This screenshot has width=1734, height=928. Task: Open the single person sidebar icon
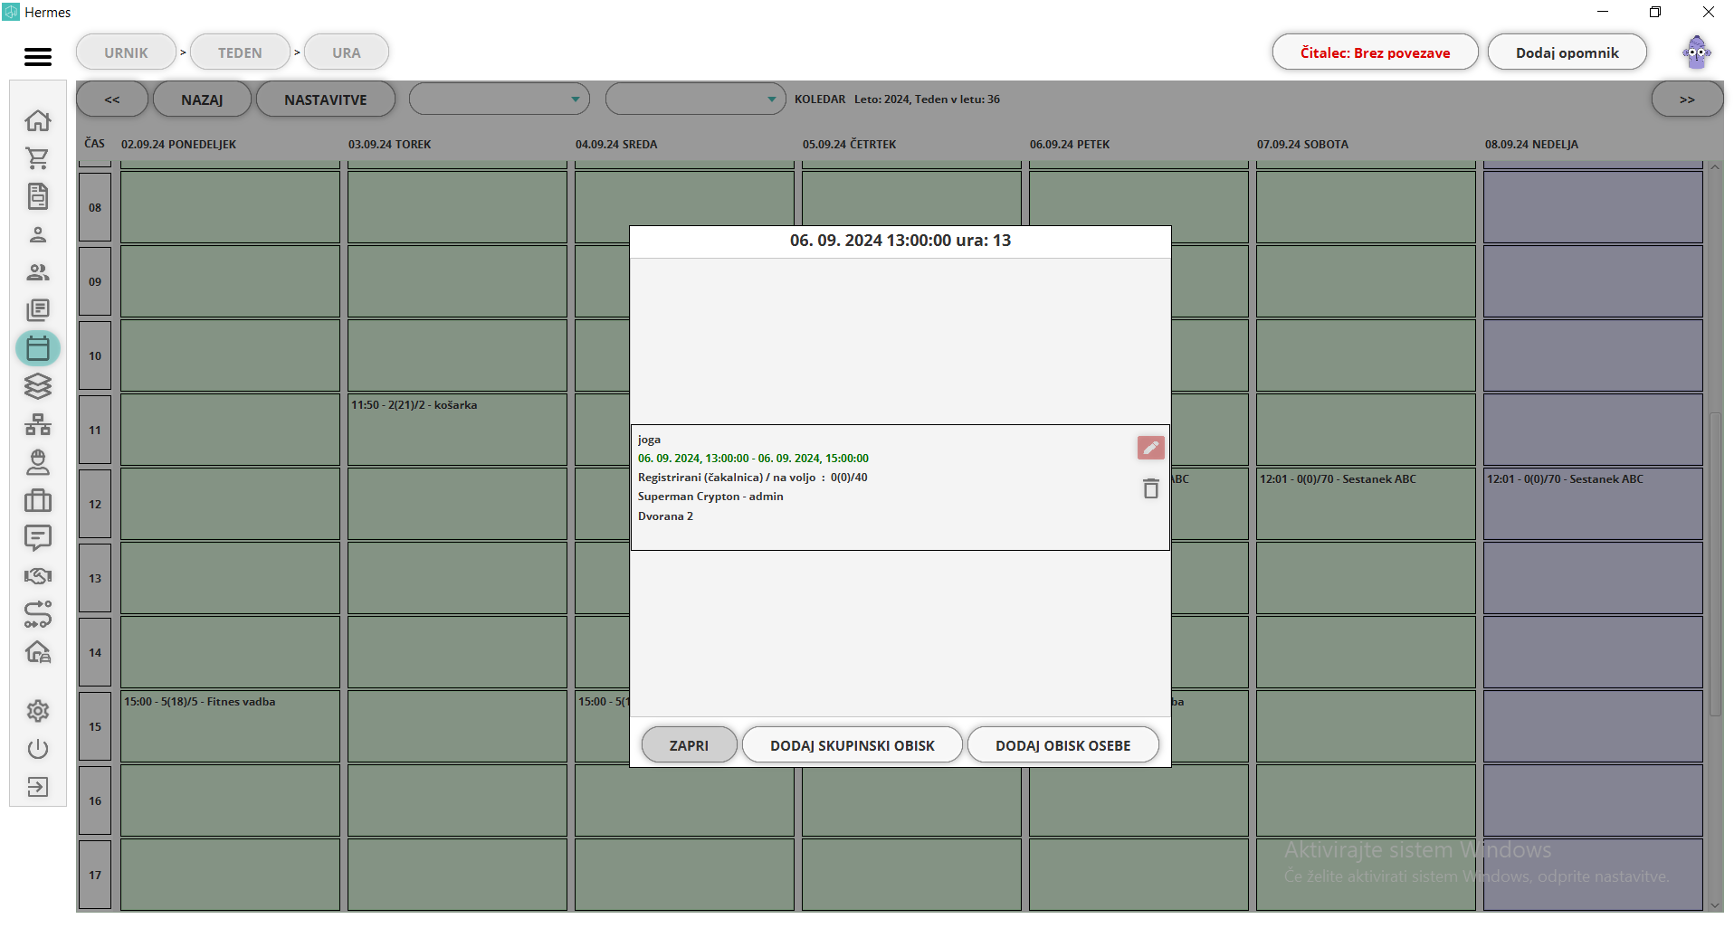pyautogui.click(x=38, y=235)
